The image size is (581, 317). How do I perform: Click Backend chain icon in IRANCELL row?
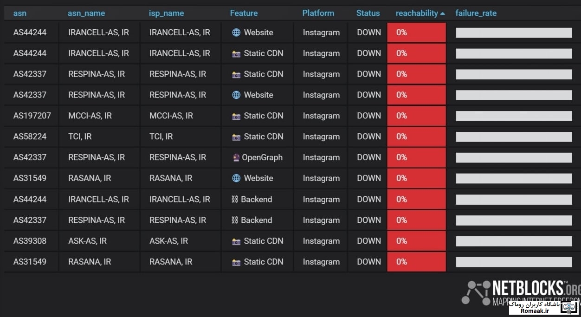point(235,199)
